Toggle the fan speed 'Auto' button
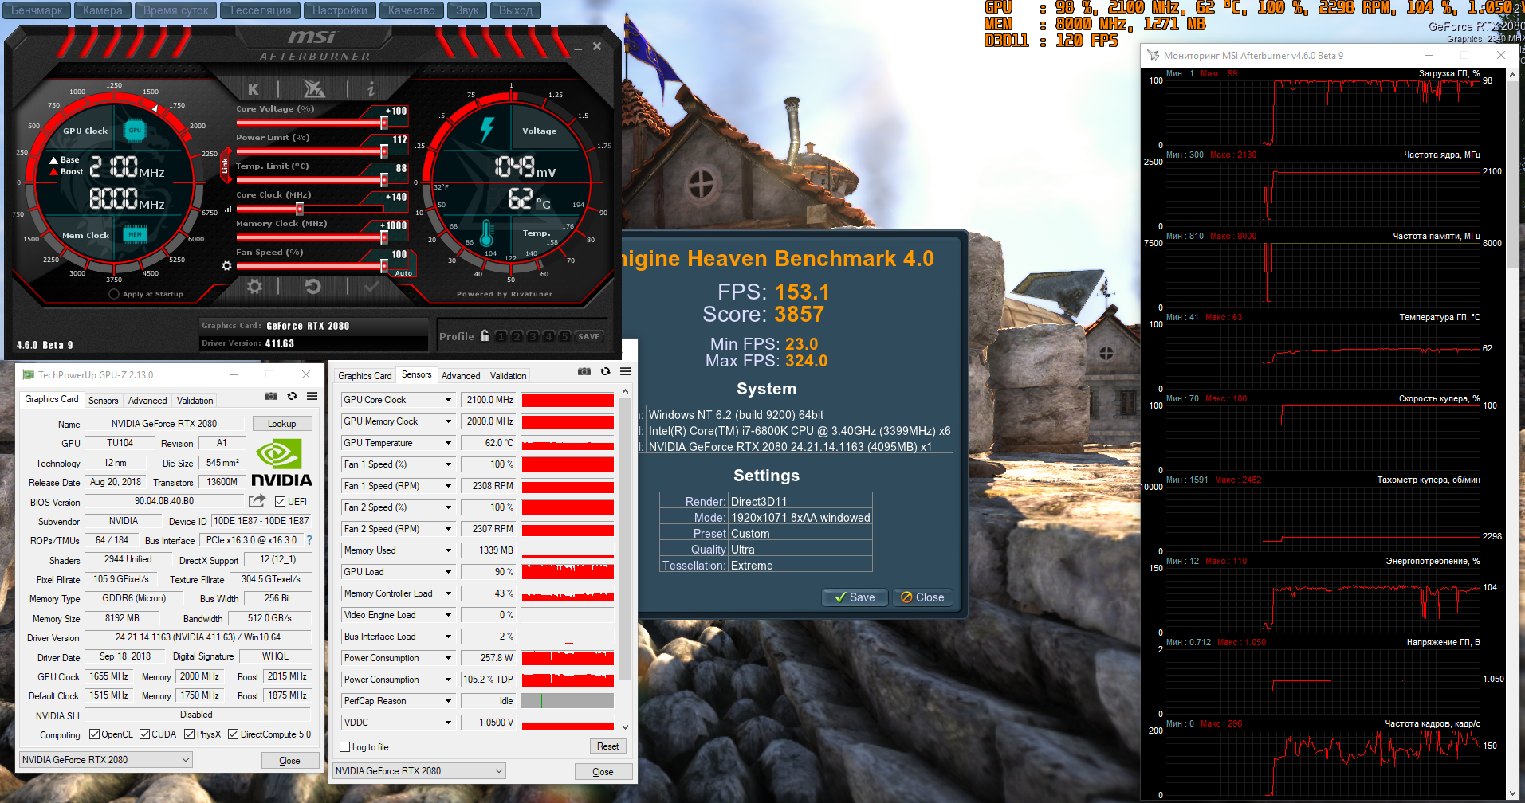 tap(403, 273)
